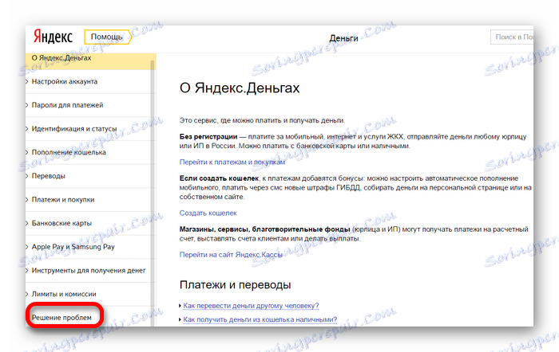
Task: Expand chevron beside Переводы
Action: coord(27,176)
